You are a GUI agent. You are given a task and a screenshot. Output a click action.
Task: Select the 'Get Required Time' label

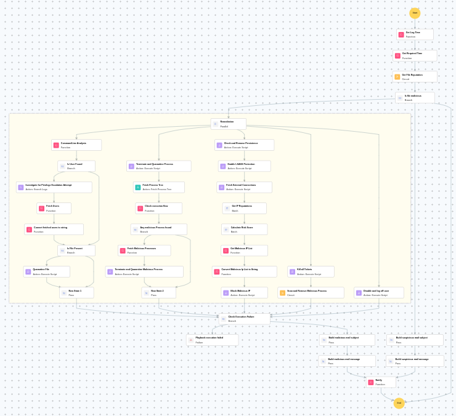[412, 54]
